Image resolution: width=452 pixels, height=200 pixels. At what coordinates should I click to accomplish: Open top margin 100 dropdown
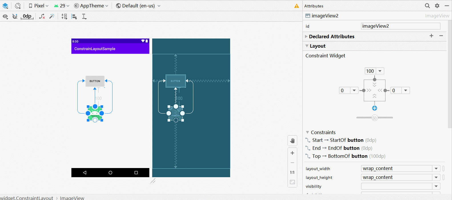pyautogui.click(x=380, y=71)
